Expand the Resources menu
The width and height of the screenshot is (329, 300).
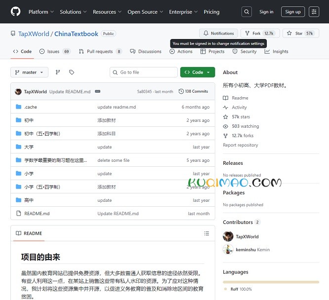click(x=107, y=12)
